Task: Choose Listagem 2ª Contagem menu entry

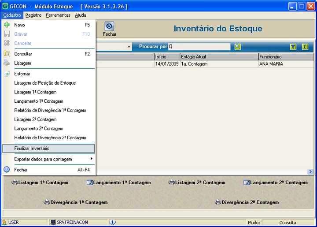Action: 48,119
